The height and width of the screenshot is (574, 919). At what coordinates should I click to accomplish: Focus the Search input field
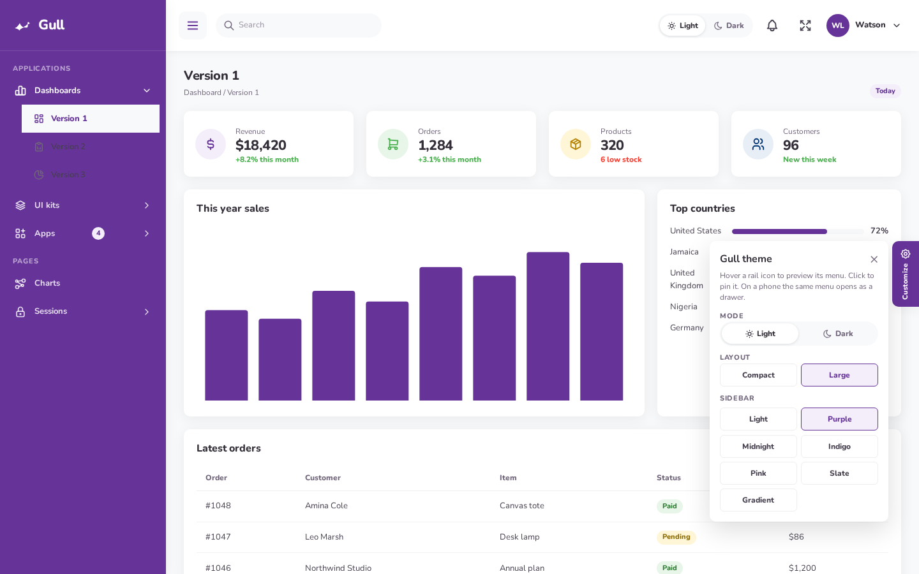coord(299,26)
